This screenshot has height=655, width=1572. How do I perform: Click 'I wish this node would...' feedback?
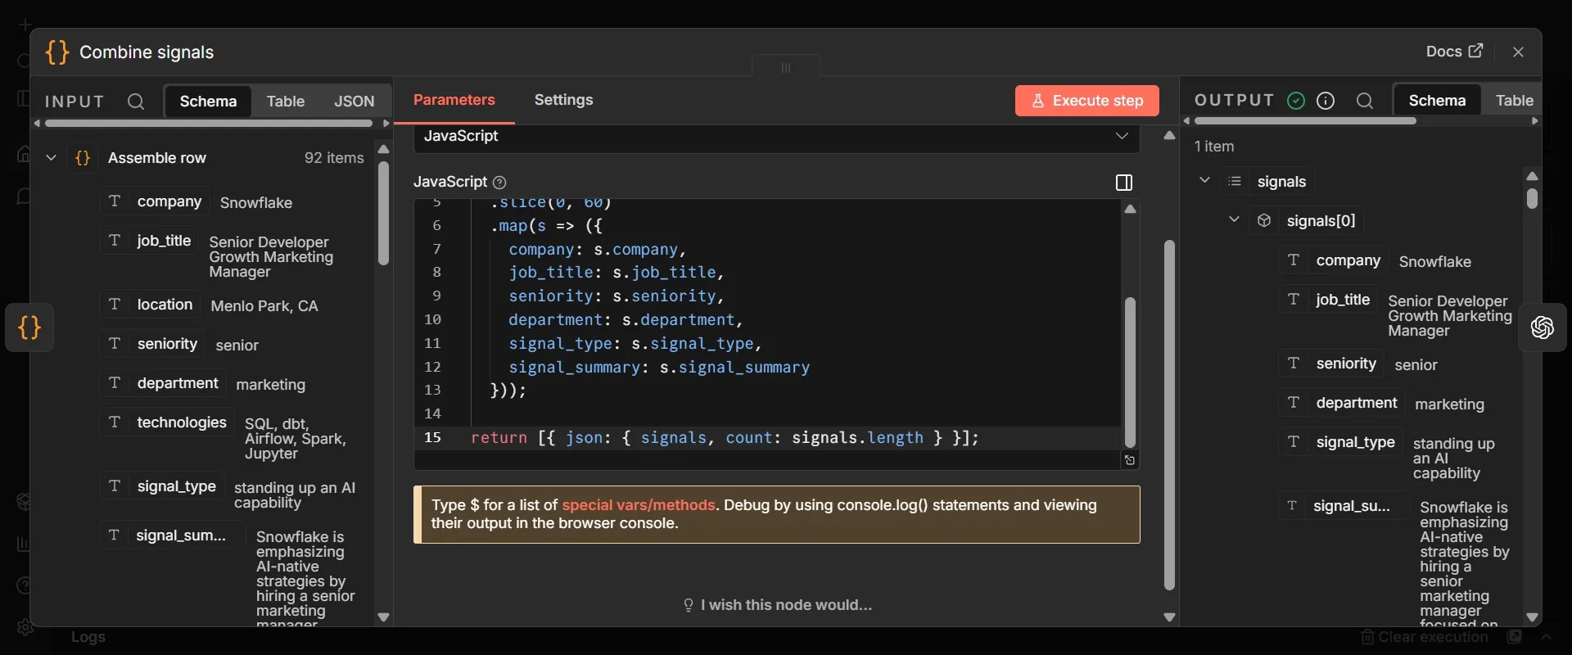[778, 605]
